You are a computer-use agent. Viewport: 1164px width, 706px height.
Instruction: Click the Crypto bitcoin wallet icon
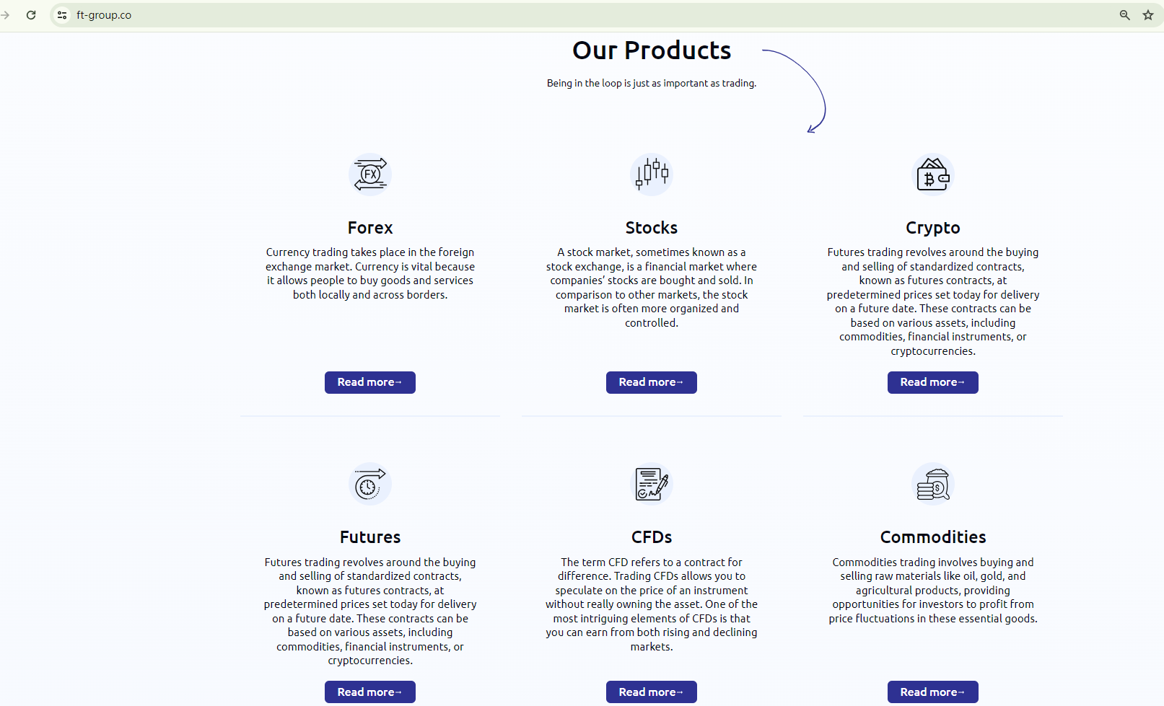pos(933,175)
